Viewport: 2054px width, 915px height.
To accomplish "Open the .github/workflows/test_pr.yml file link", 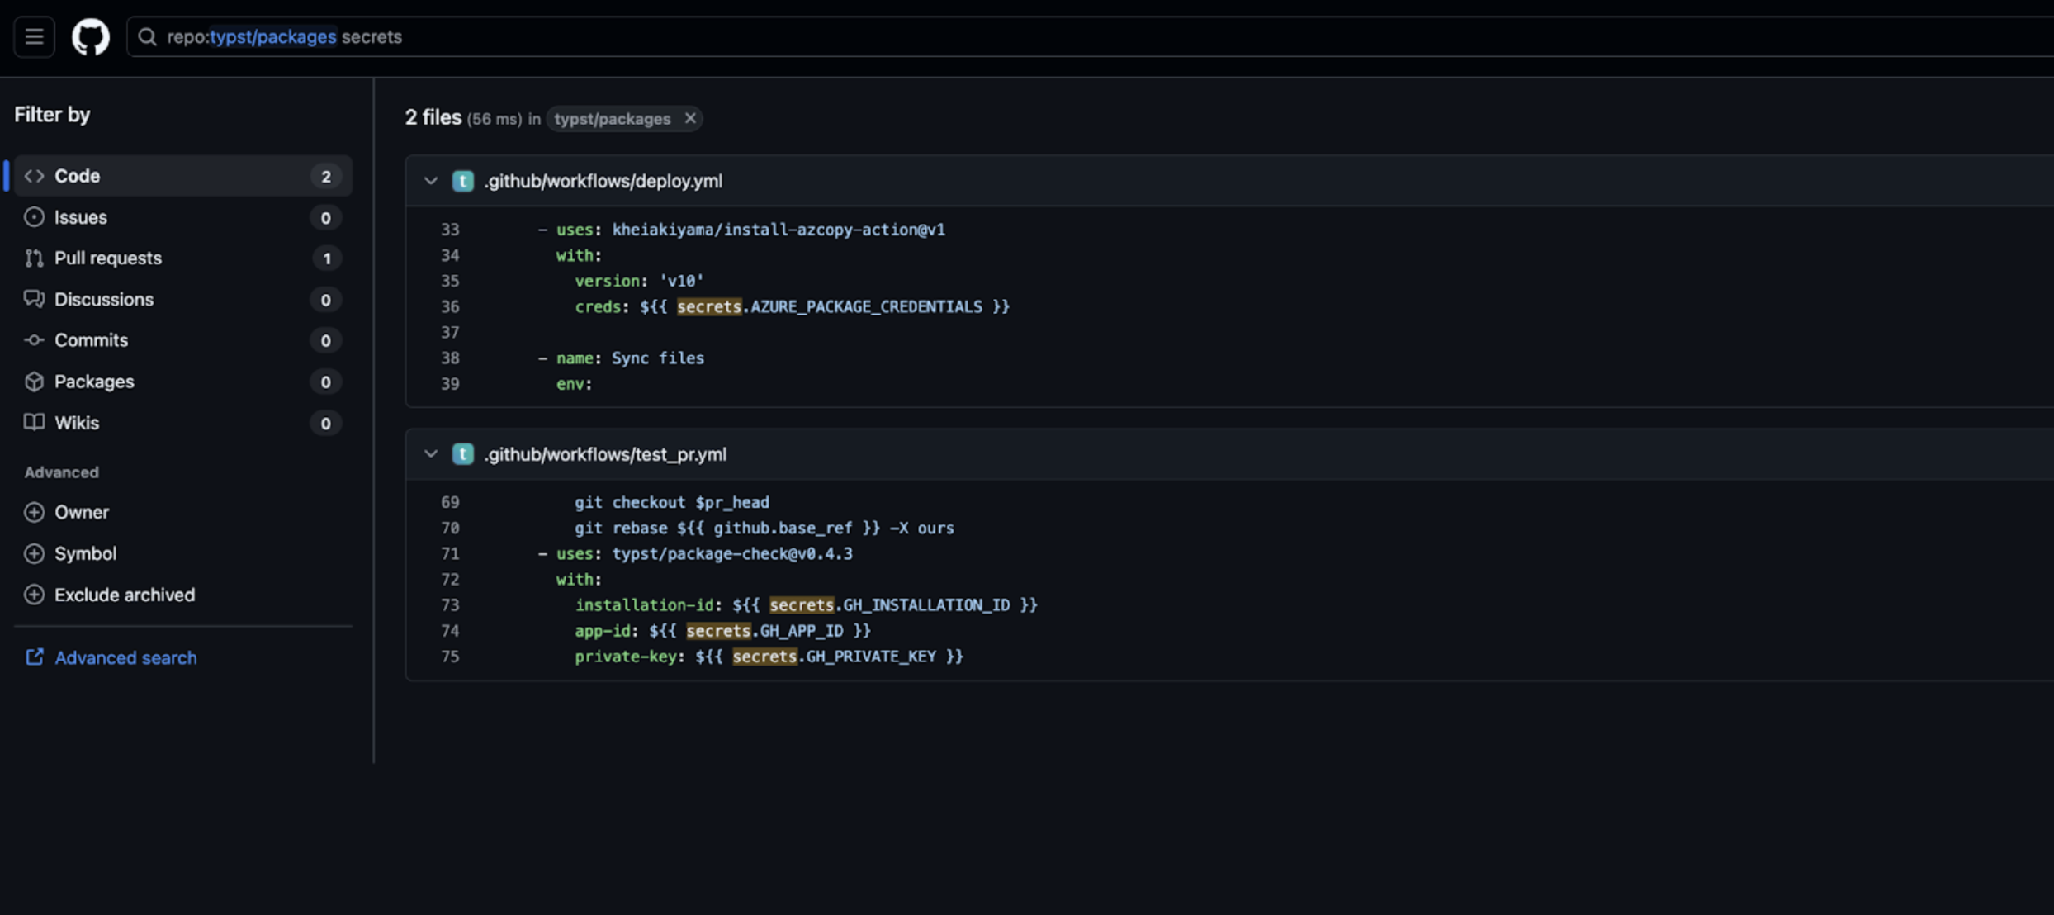I will [x=605, y=454].
